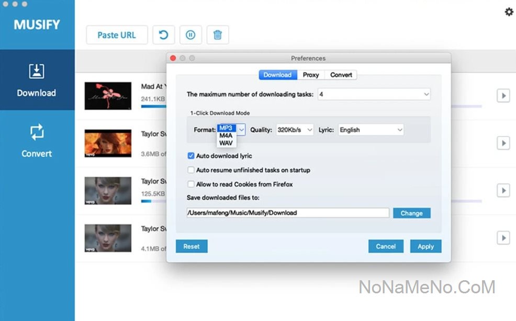Click the save path text field
This screenshot has height=321, width=516.
(287, 213)
